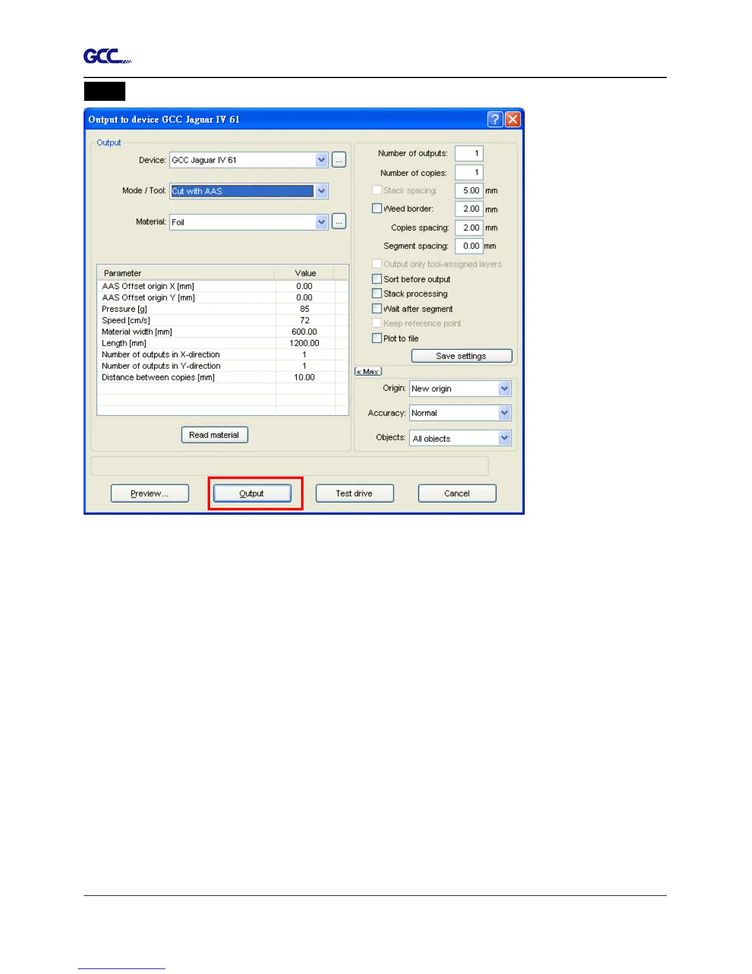The image size is (752, 974).
Task: Click Stack spacing value field
Action: pos(469,191)
